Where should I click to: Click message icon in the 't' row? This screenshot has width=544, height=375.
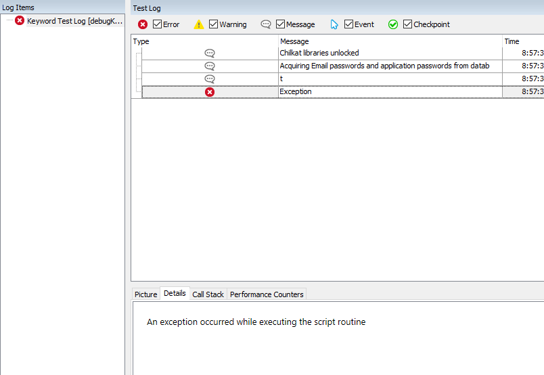point(210,79)
